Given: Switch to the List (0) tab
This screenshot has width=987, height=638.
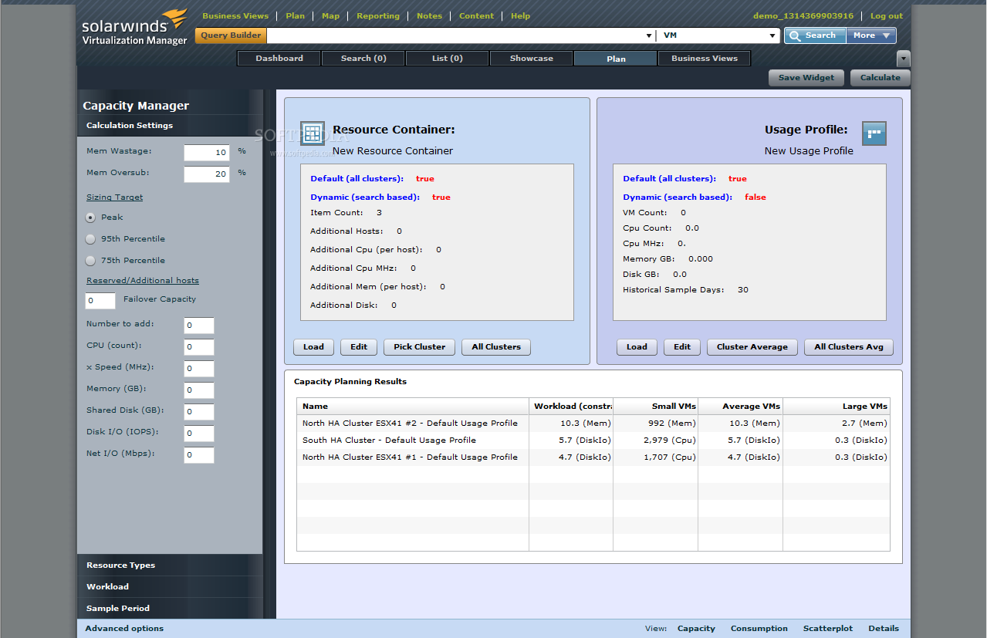Looking at the screenshot, I should [448, 59].
